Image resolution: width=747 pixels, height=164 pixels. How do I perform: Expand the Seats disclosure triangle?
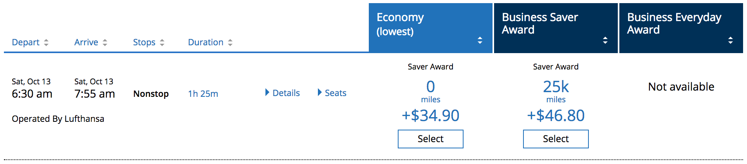point(320,93)
